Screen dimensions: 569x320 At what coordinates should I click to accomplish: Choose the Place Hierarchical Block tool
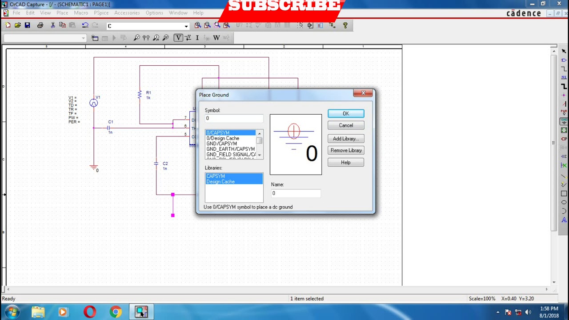(564, 130)
